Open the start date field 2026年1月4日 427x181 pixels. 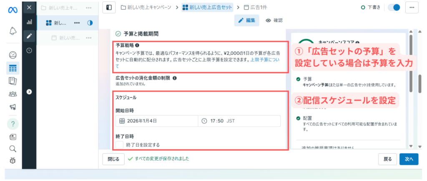157,121
